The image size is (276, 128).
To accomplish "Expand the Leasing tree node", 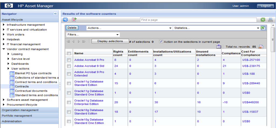I will 8,54.
